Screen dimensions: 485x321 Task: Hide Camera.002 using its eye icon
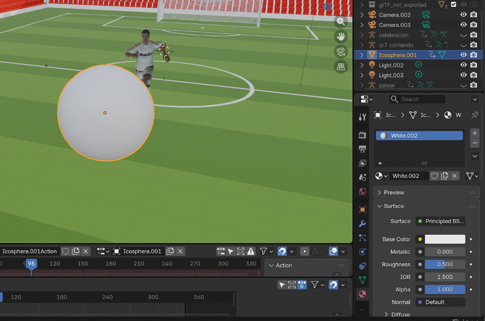[463, 15]
